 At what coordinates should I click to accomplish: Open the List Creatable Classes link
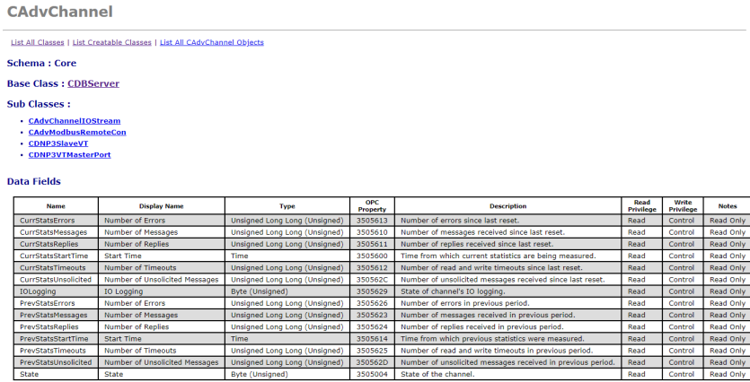(x=112, y=42)
